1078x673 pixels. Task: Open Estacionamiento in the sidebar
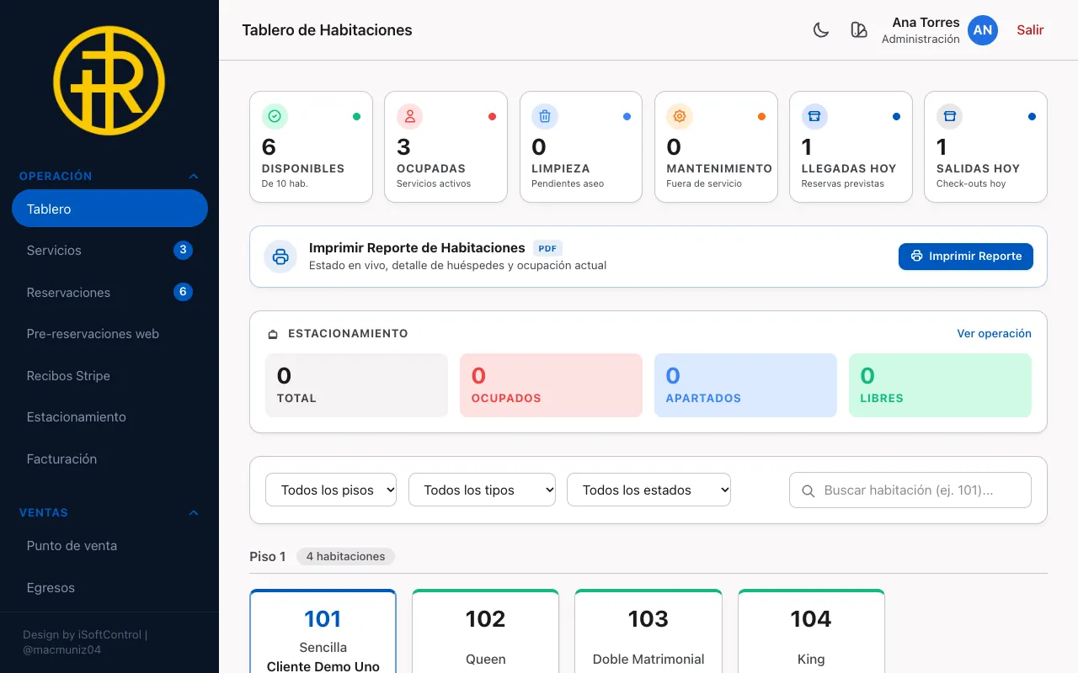[x=109, y=417]
